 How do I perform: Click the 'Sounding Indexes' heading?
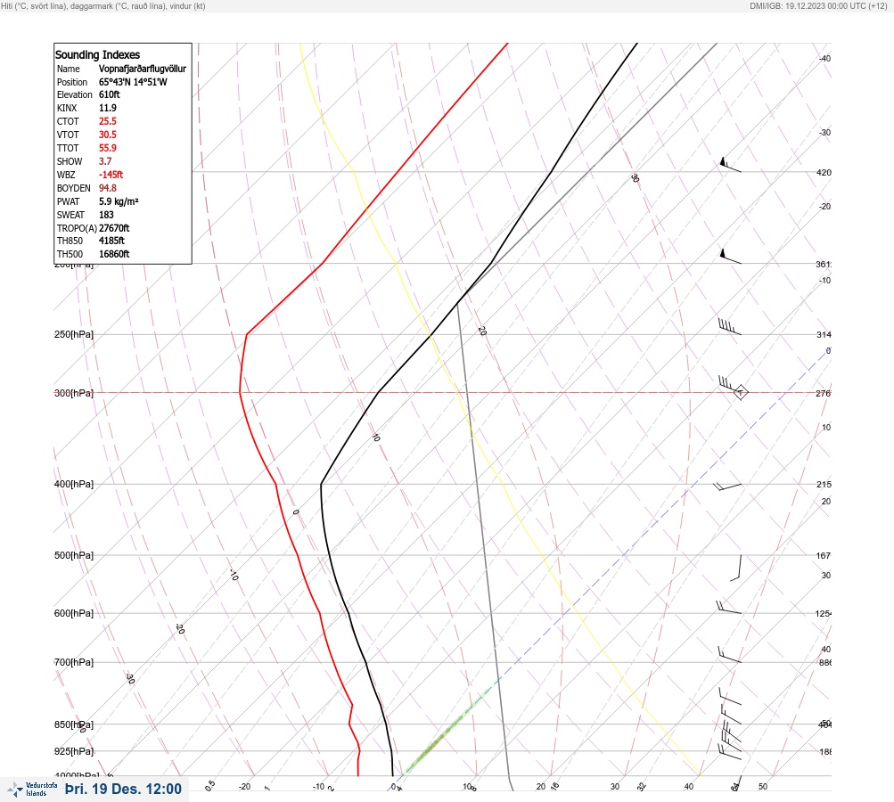(97, 54)
